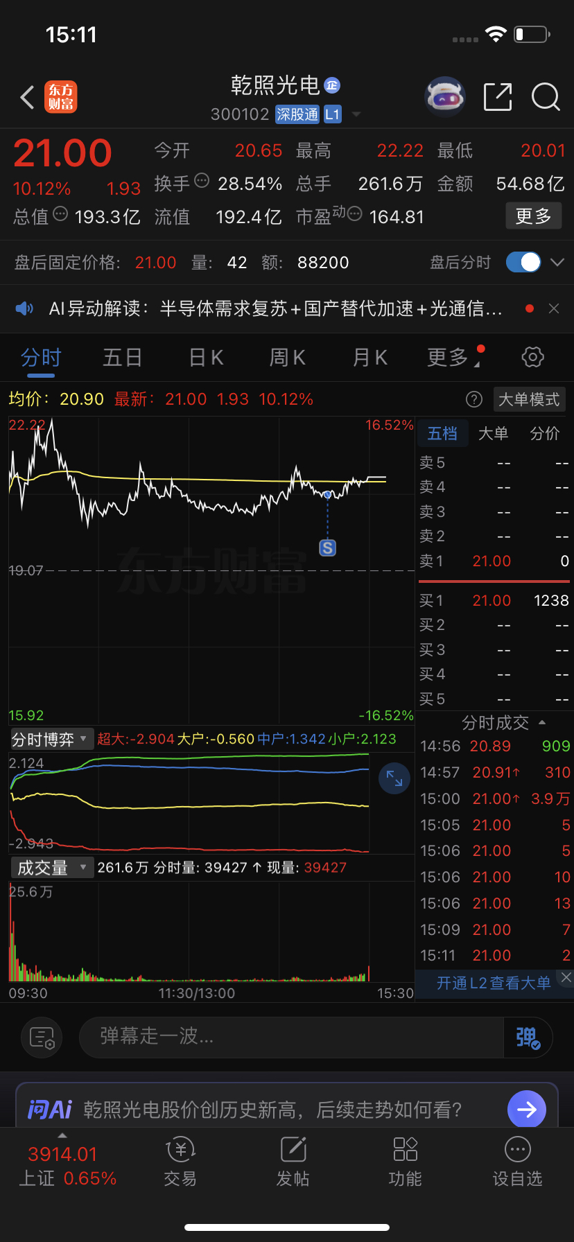Tap the 14:56 20.89 909 trade row
This screenshot has width=574, height=1242.
(x=495, y=746)
